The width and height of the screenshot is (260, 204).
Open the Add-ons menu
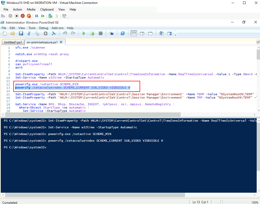pyautogui.click(x=58, y=28)
